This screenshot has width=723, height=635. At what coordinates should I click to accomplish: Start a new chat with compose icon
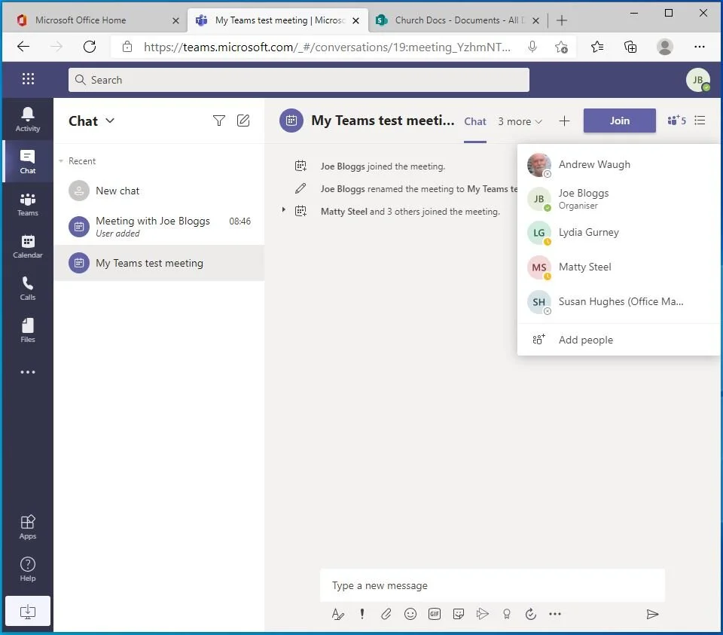click(x=243, y=121)
